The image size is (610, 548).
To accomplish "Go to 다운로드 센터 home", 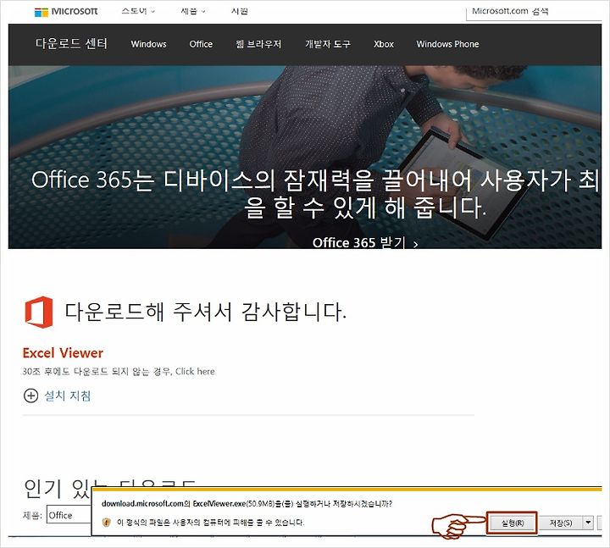I will [x=71, y=43].
